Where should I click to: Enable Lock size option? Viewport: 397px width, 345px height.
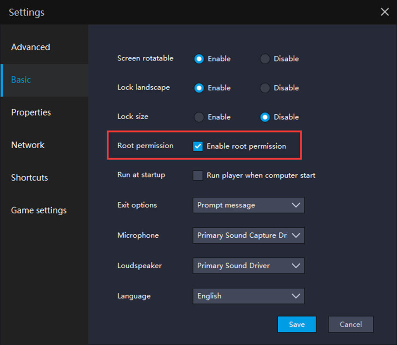pos(199,117)
